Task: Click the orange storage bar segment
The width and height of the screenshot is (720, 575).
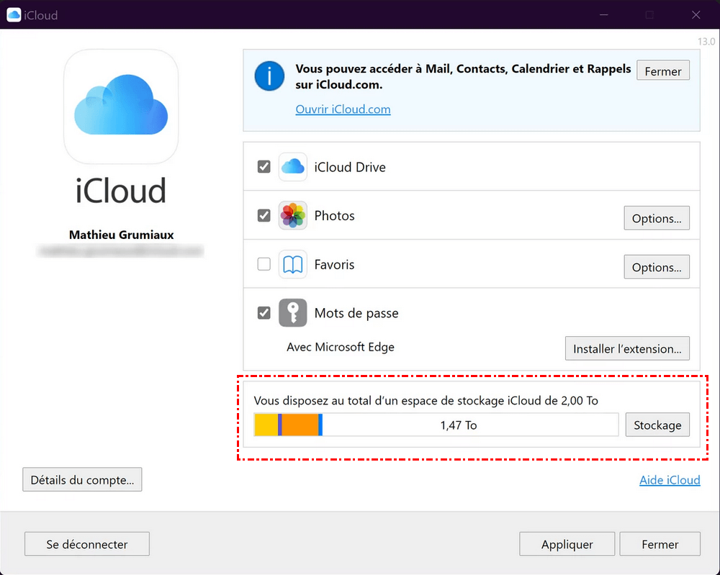Action: 300,425
